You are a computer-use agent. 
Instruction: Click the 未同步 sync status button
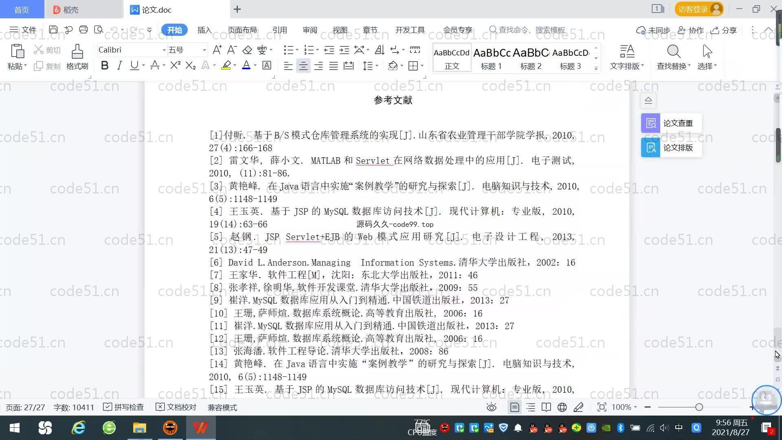click(x=653, y=30)
